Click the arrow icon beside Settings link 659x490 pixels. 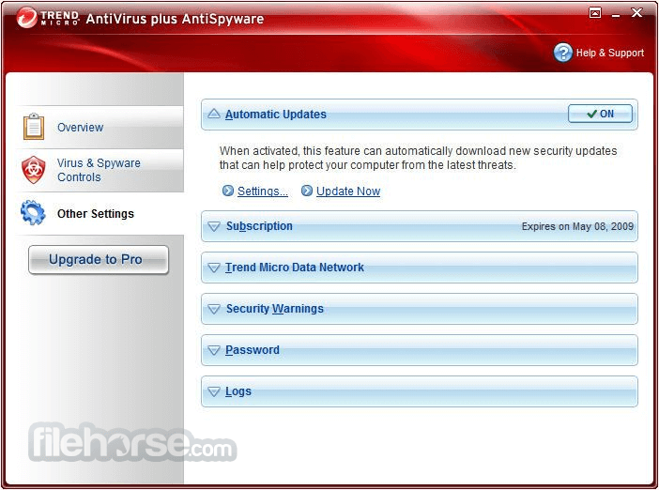[x=228, y=191]
